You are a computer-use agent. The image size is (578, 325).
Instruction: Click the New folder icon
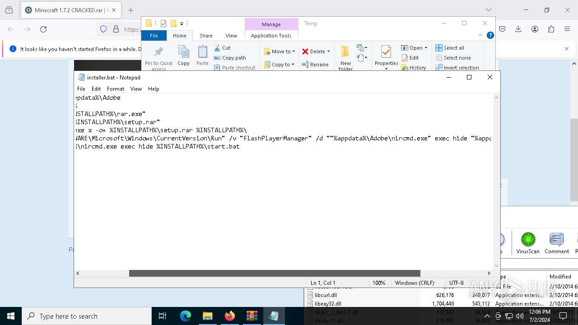tap(345, 52)
